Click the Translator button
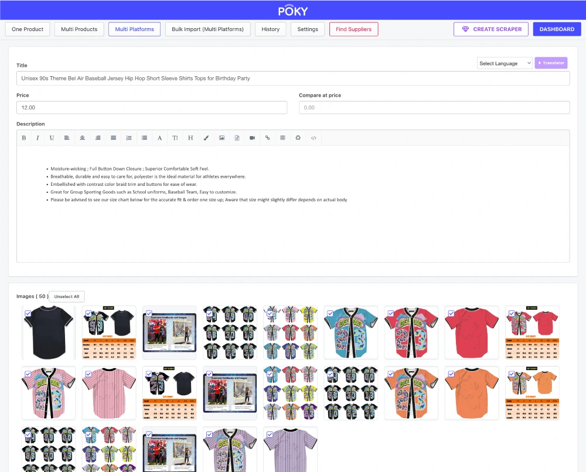 tap(551, 63)
